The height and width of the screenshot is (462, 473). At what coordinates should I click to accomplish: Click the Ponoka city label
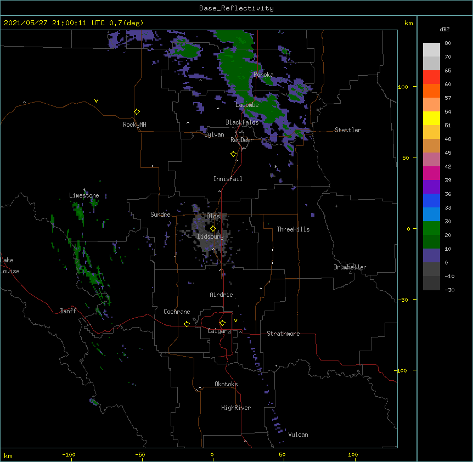tap(263, 75)
